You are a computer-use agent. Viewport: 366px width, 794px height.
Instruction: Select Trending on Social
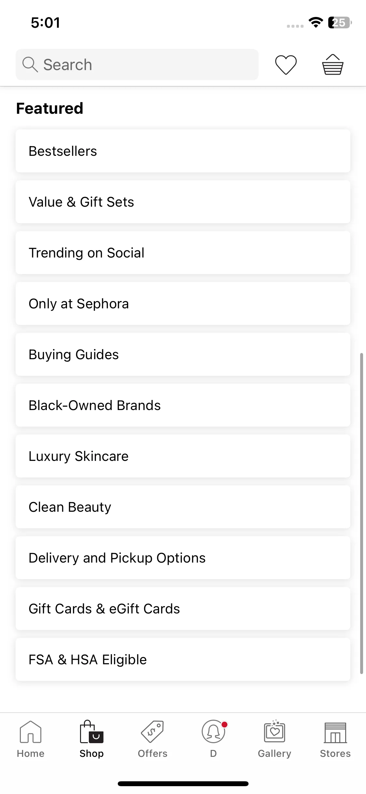[183, 253]
